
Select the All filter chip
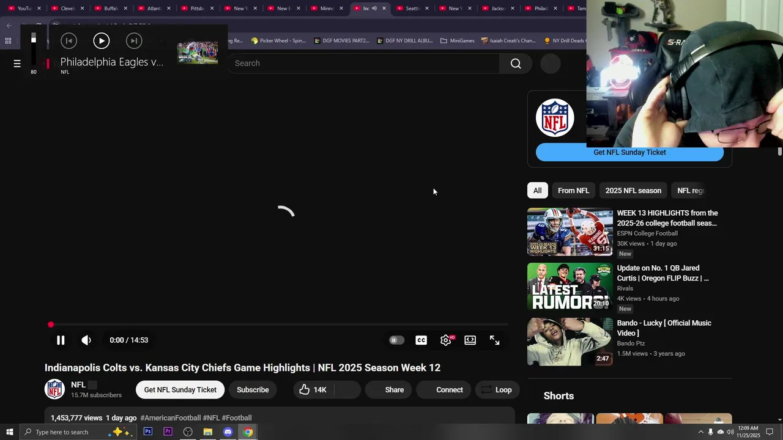click(537, 191)
